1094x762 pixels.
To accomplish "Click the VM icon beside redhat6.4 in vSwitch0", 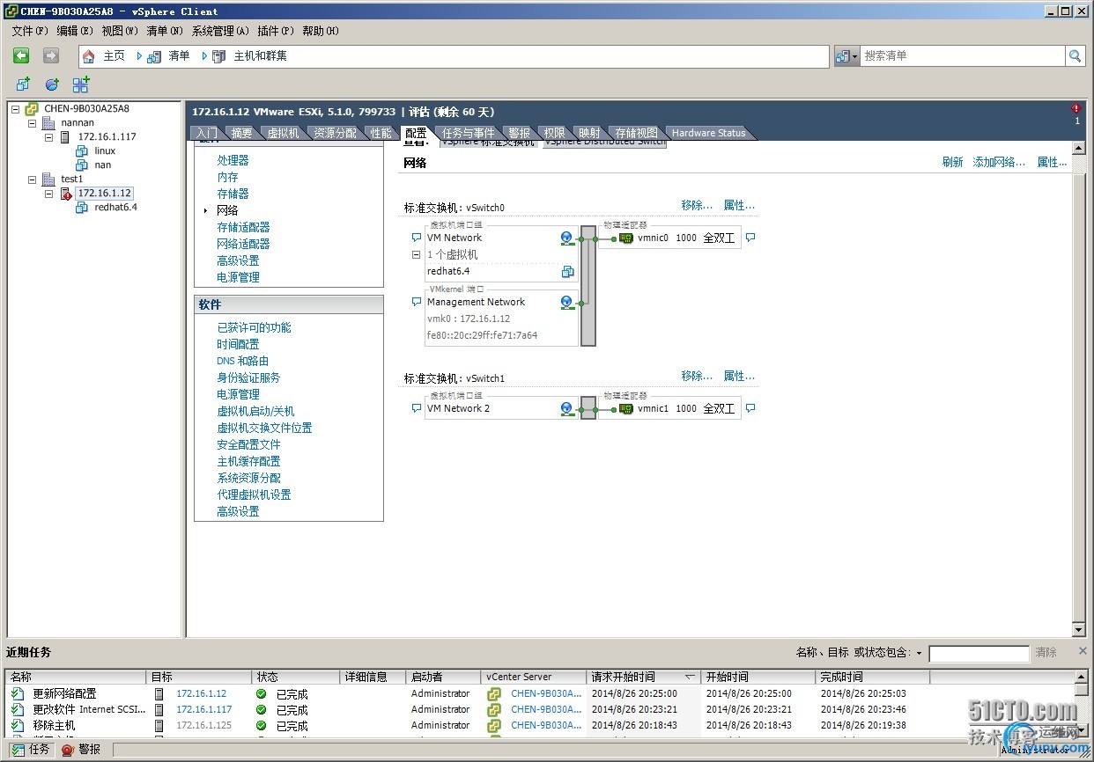I will pyautogui.click(x=568, y=272).
